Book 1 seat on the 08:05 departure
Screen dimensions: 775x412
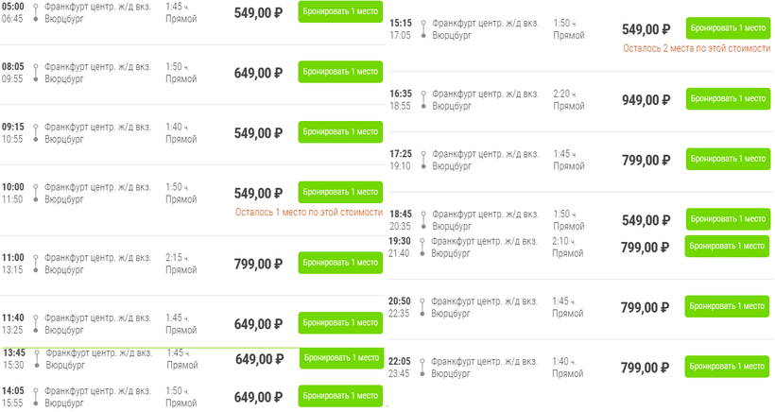tap(340, 72)
